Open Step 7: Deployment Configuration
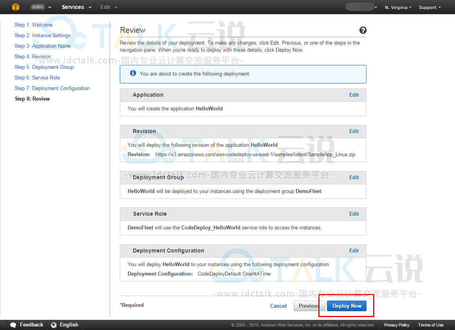 pyautogui.click(x=52, y=88)
